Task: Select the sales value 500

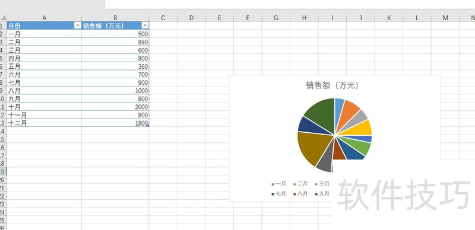Action: [x=115, y=34]
